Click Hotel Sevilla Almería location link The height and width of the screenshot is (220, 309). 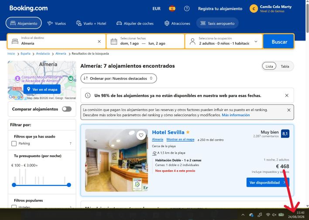tap(158, 140)
